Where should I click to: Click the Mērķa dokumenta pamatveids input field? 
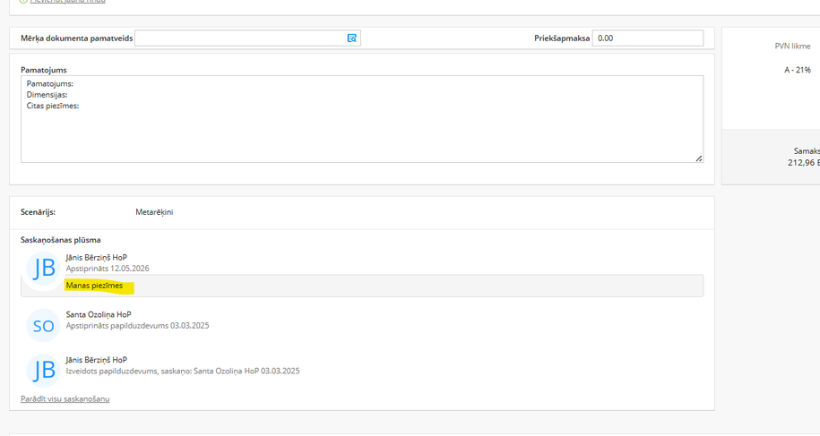tap(247, 38)
